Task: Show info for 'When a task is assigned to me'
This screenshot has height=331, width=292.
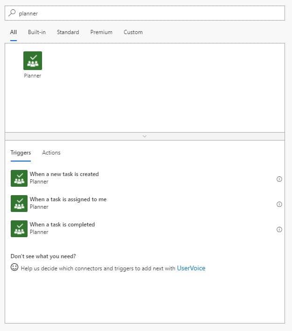Action: pyautogui.click(x=279, y=204)
